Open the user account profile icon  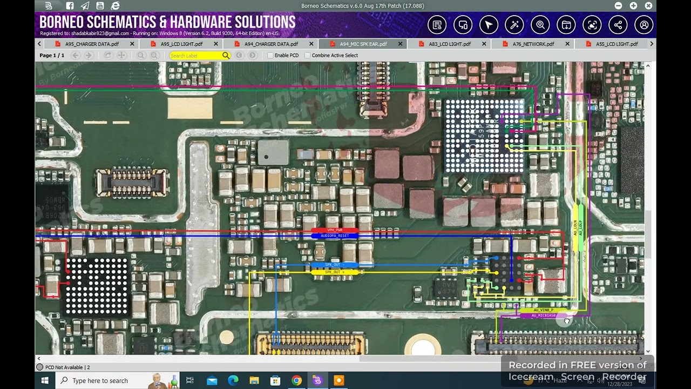click(644, 25)
